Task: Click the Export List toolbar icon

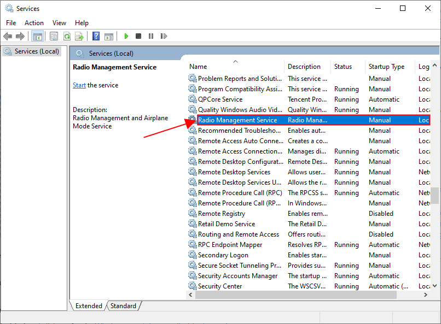Action: coord(79,36)
